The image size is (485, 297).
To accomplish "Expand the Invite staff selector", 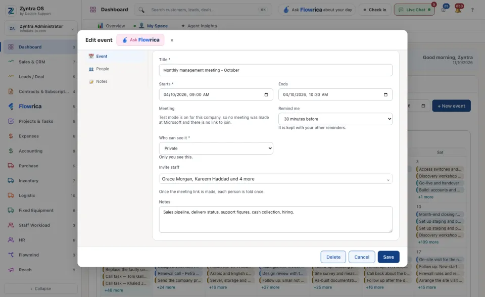I will [276, 179].
